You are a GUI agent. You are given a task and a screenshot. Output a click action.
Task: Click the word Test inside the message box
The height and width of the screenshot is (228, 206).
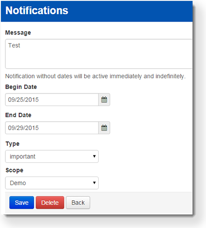tap(14, 45)
